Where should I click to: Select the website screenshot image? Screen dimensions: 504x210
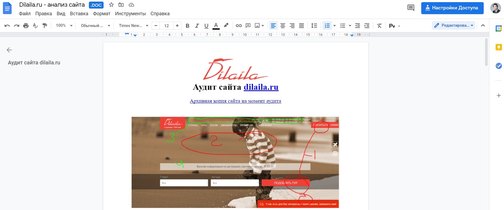coord(235,162)
